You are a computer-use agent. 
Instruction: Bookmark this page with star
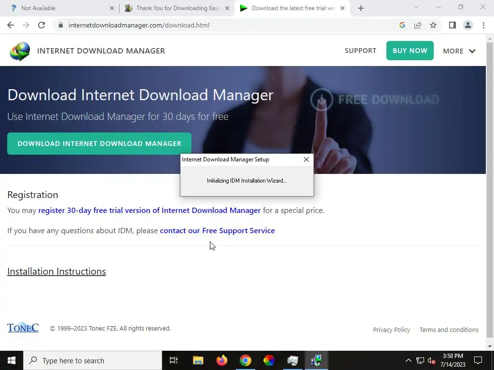pos(433,25)
